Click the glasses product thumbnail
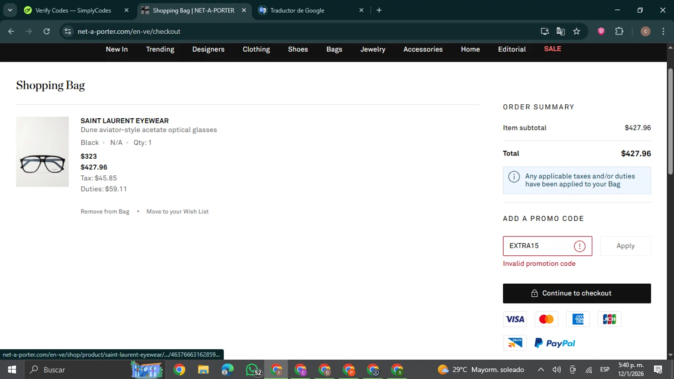 coord(42,152)
